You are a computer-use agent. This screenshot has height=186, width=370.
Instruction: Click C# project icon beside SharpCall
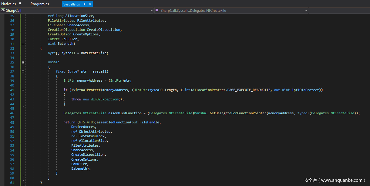click(3, 11)
